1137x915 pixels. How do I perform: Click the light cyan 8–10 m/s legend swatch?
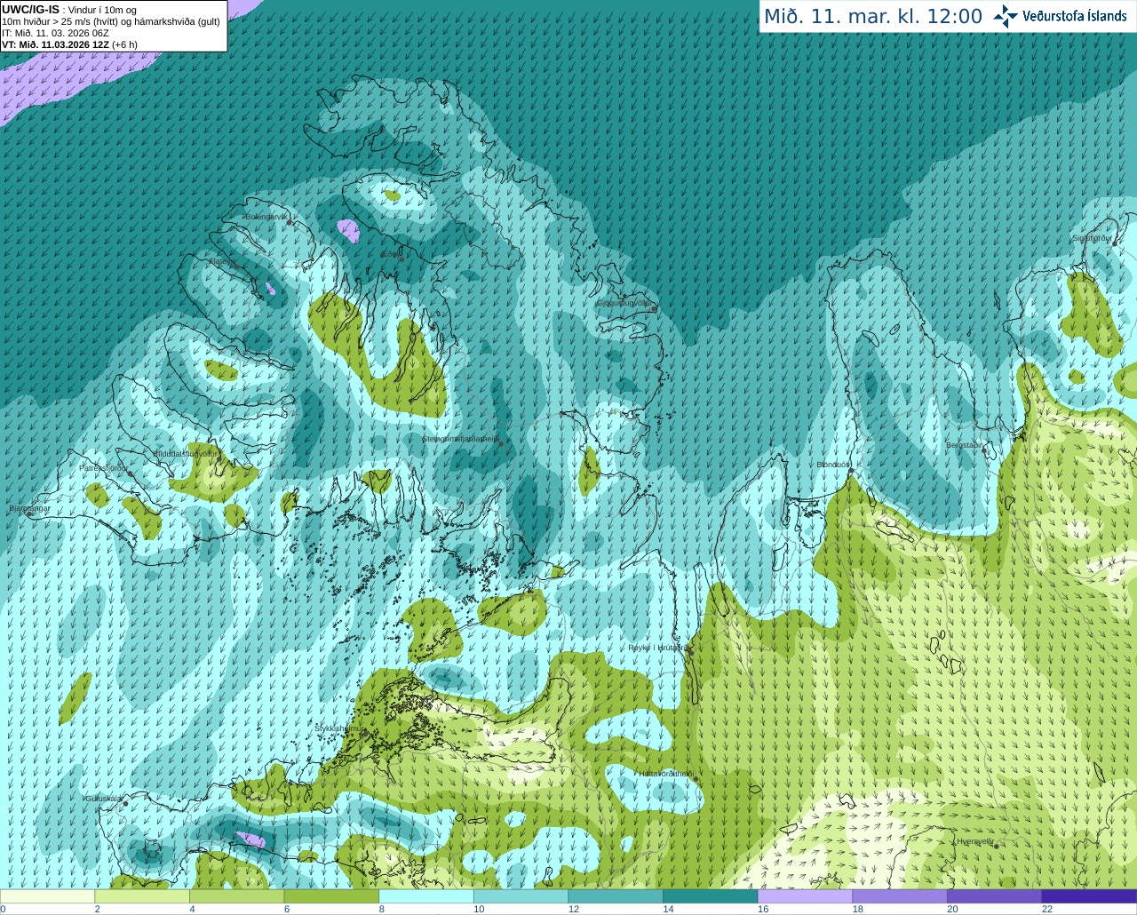(426, 896)
